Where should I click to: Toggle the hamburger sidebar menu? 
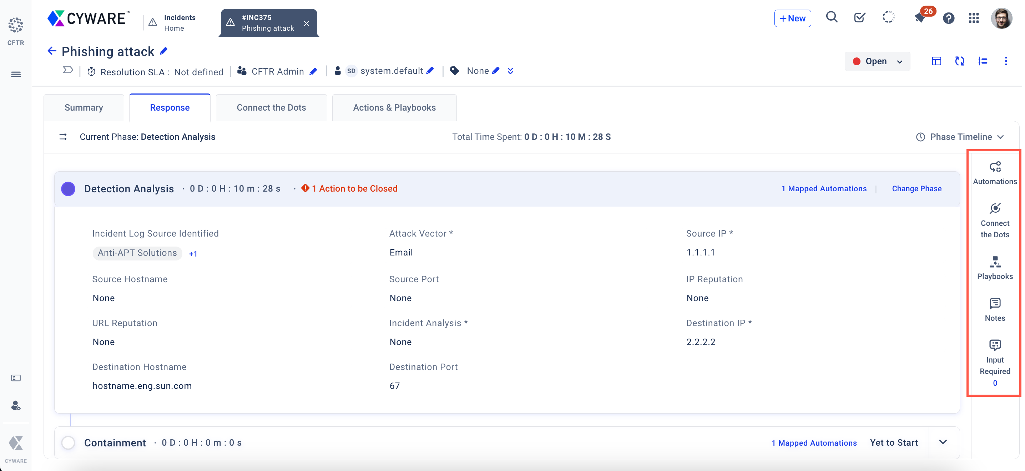[x=16, y=74]
